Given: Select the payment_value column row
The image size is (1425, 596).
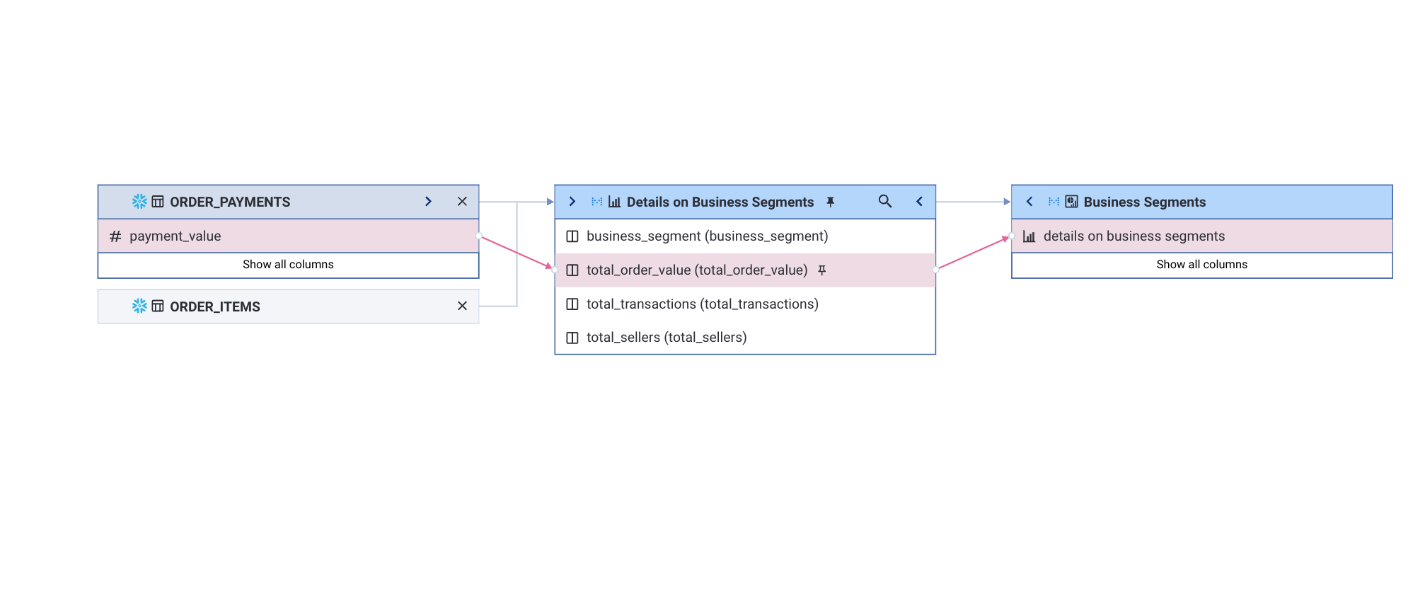Looking at the screenshot, I should pyautogui.click(x=288, y=236).
